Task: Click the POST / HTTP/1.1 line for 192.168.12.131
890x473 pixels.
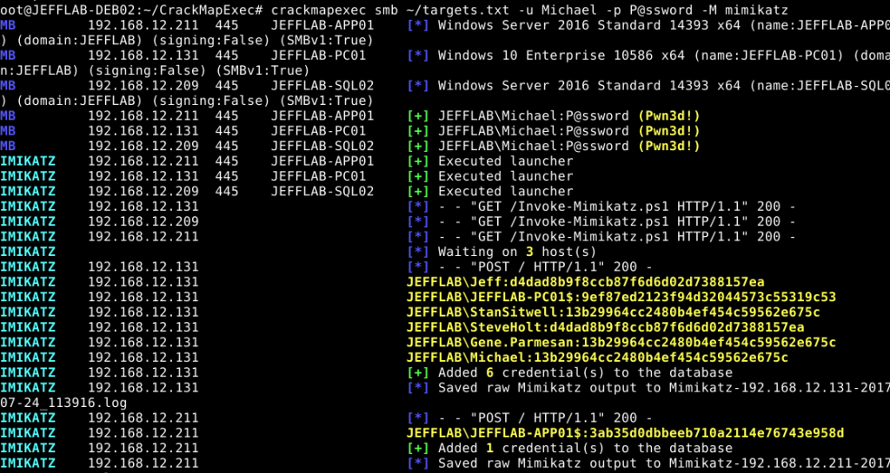Action: (529, 266)
